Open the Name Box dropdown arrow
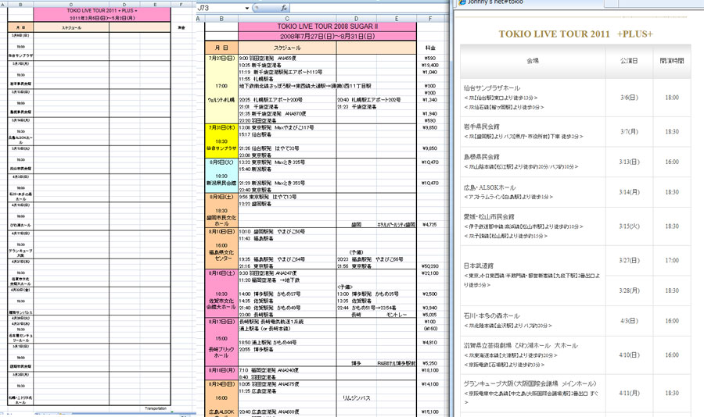The width and height of the screenshot is (704, 417). [247, 8]
